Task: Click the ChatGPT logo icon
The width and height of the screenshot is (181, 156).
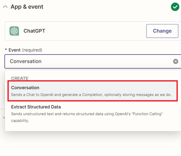Action: pos(14,31)
